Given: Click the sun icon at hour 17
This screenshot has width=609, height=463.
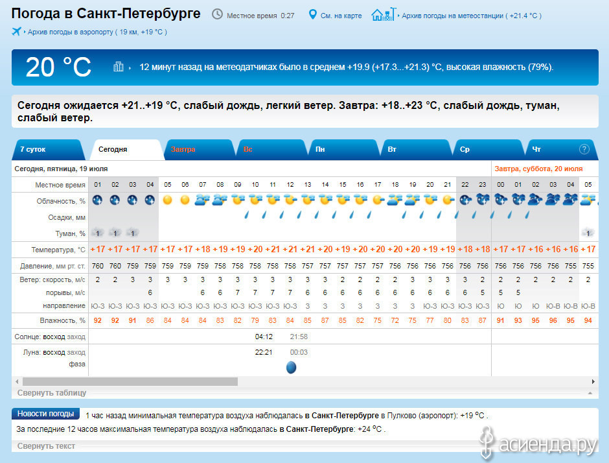Looking at the screenshot, I should tap(378, 200).
